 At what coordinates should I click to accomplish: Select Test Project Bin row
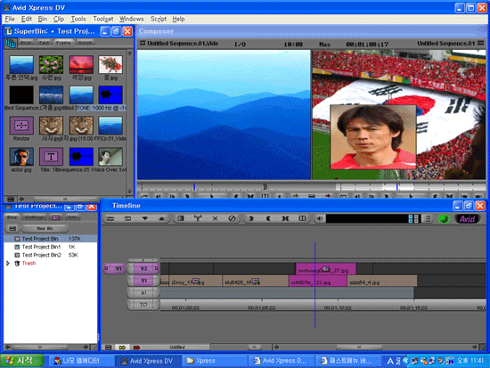click(x=50, y=239)
